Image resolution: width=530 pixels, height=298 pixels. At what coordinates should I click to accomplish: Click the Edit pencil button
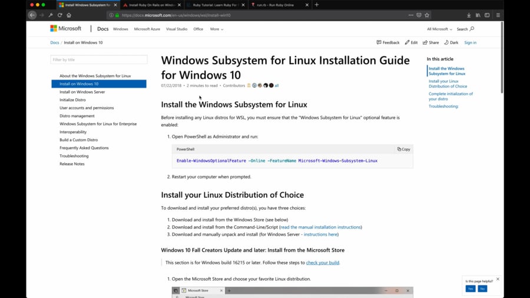[x=411, y=42]
